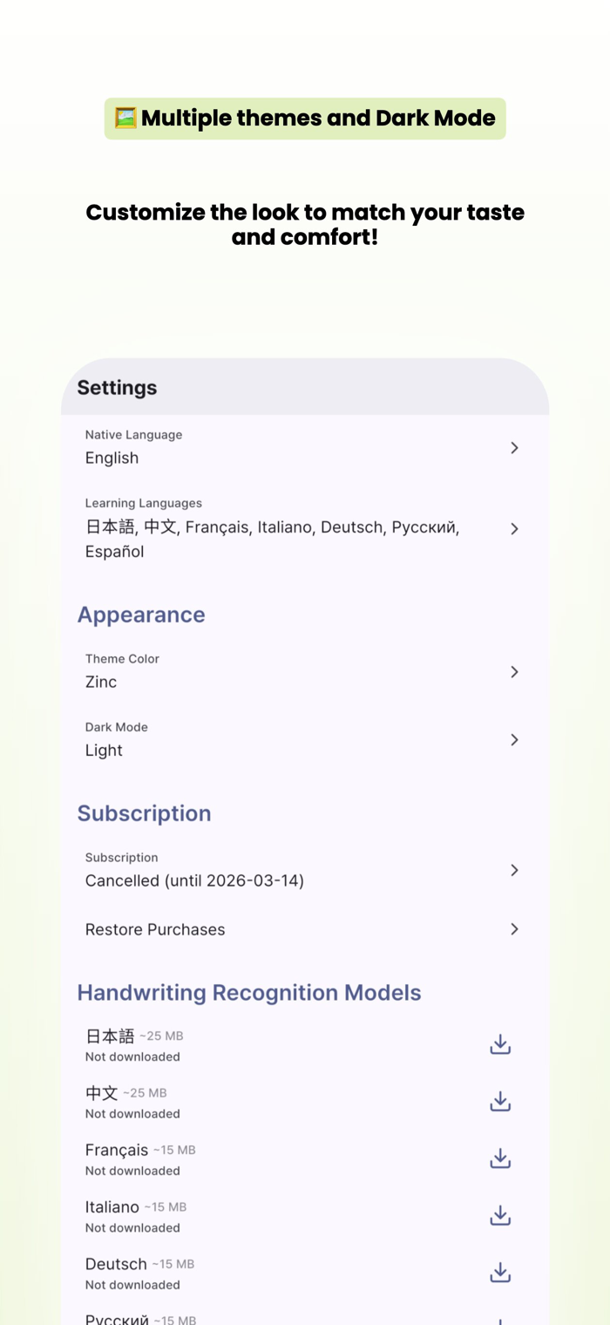Download the 中文 handwriting model
610x1325 pixels.
coord(500,1102)
